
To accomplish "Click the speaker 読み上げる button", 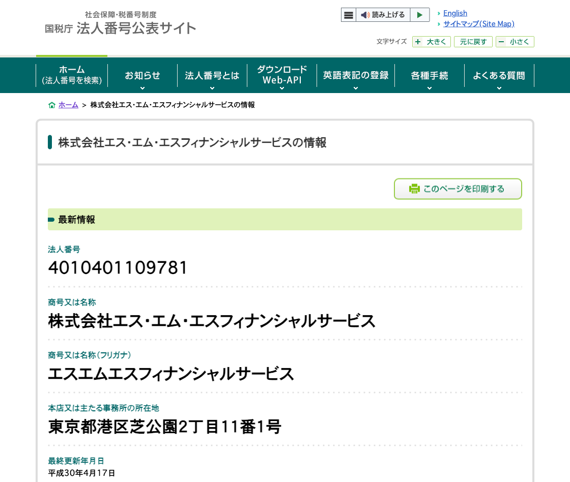I will click(x=383, y=15).
